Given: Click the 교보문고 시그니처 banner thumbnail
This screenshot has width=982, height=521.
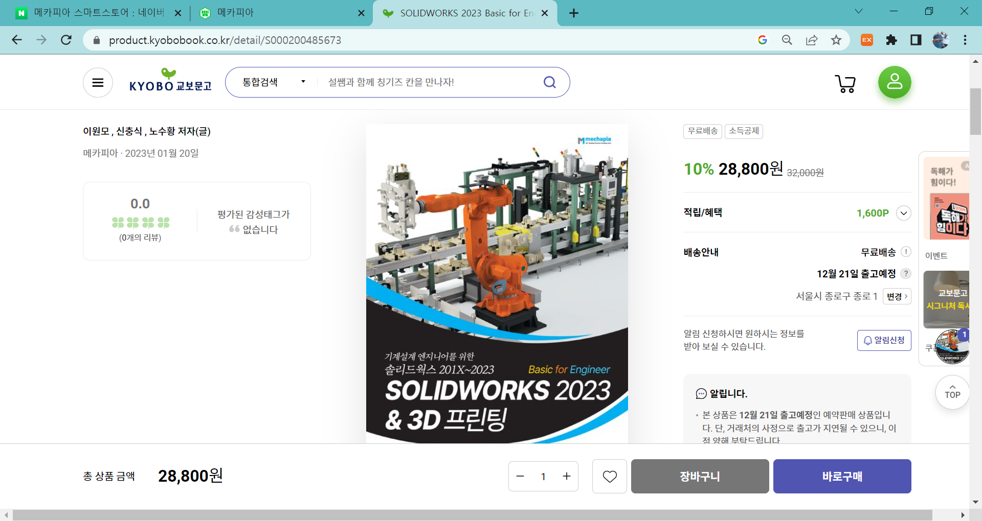Looking at the screenshot, I should pyautogui.click(x=947, y=299).
